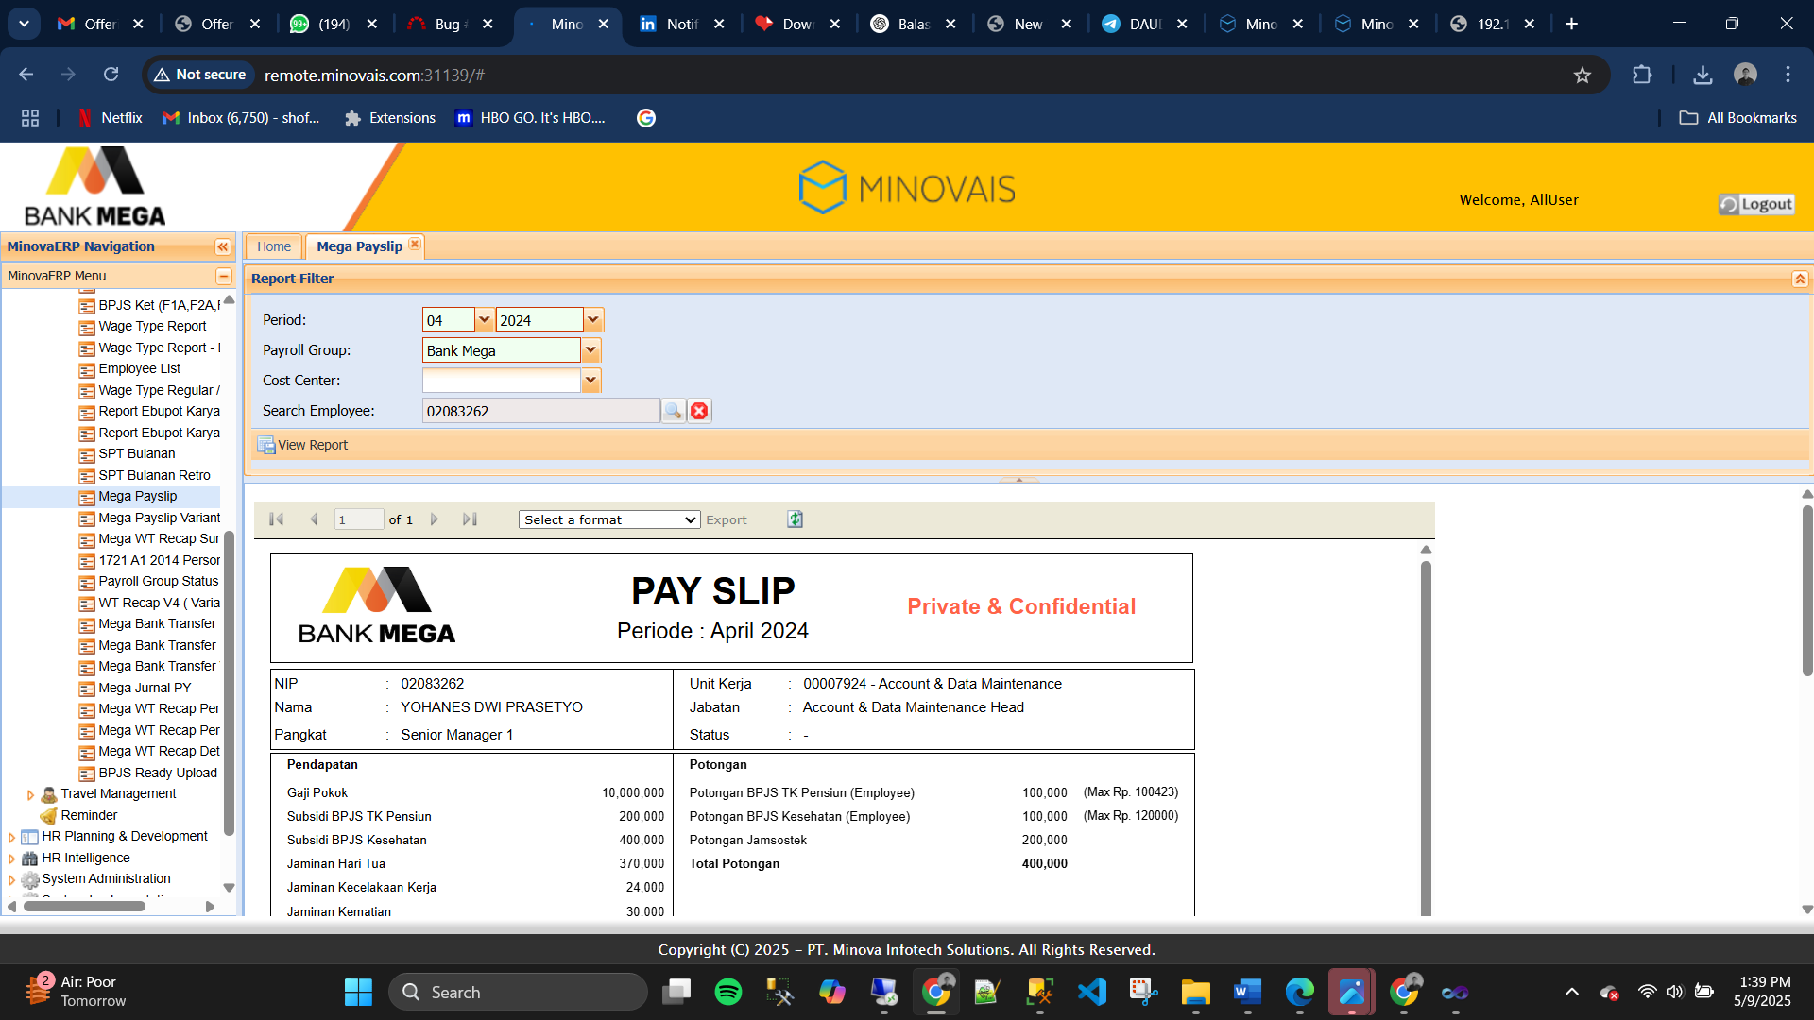
Task: Select Mega Payslip in navigation tree
Action: [x=137, y=497]
